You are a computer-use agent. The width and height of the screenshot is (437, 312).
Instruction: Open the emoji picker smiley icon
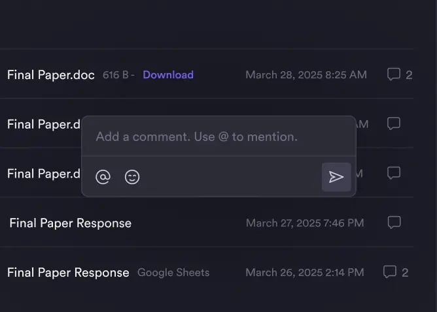coord(132,177)
